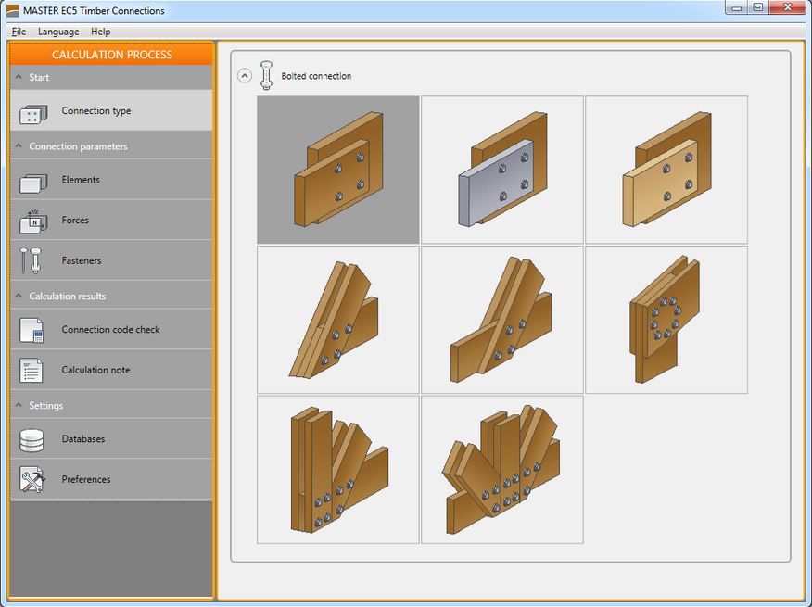The width and height of the screenshot is (812, 607).
Task: Open the Elements section icon
Action: (x=32, y=181)
